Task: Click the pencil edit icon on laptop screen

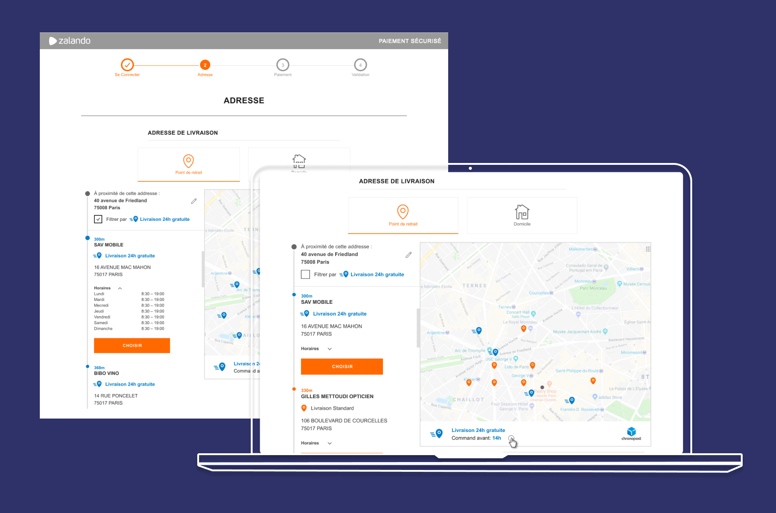Action: pyautogui.click(x=408, y=255)
